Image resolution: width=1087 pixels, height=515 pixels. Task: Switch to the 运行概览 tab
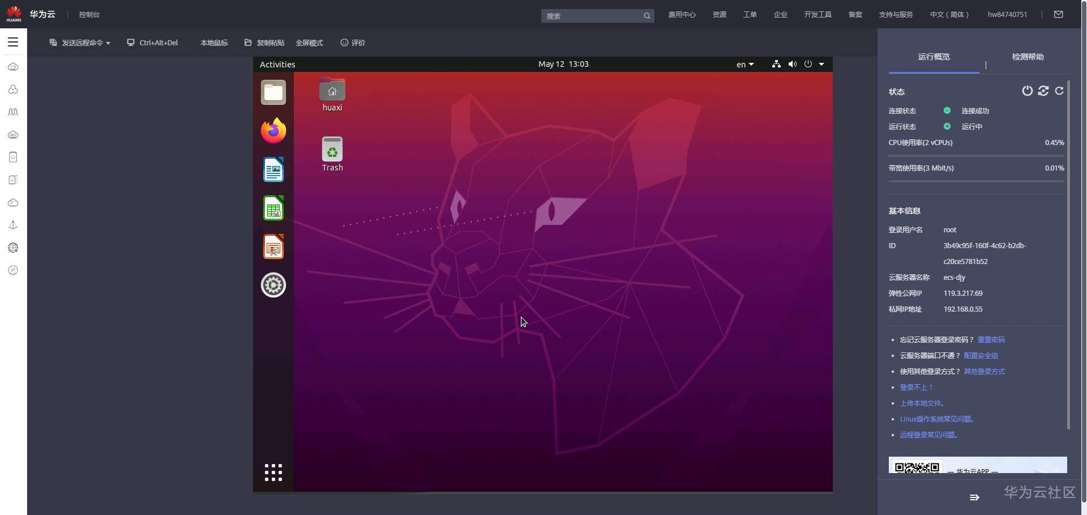934,57
